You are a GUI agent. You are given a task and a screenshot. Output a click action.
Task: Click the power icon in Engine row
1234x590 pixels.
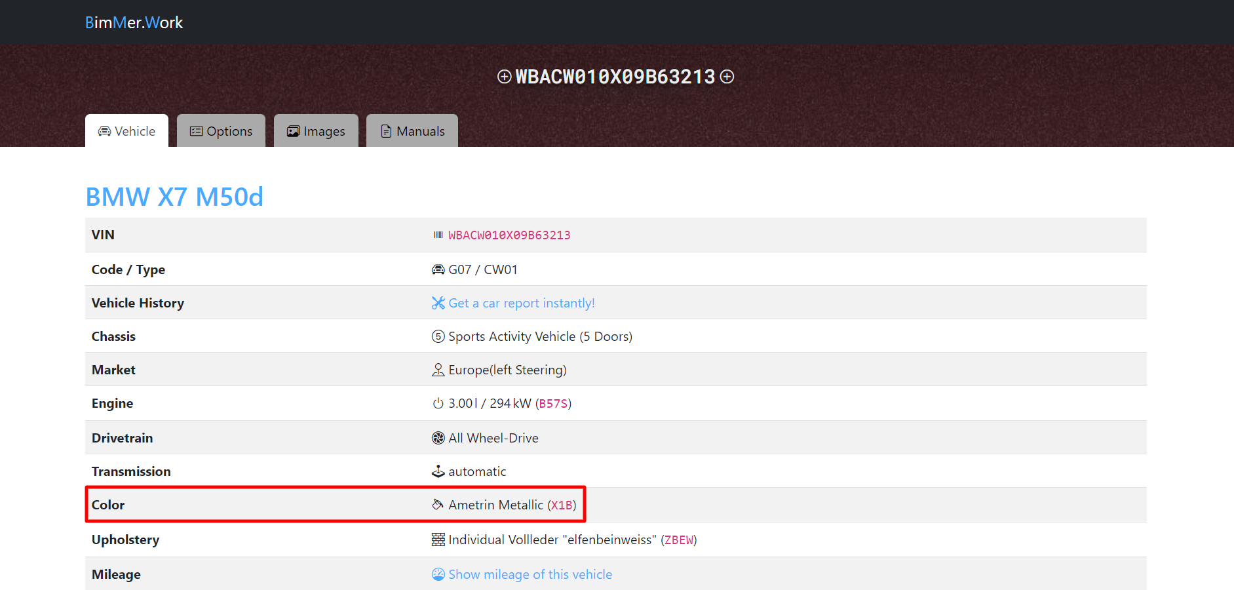point(438,403)
